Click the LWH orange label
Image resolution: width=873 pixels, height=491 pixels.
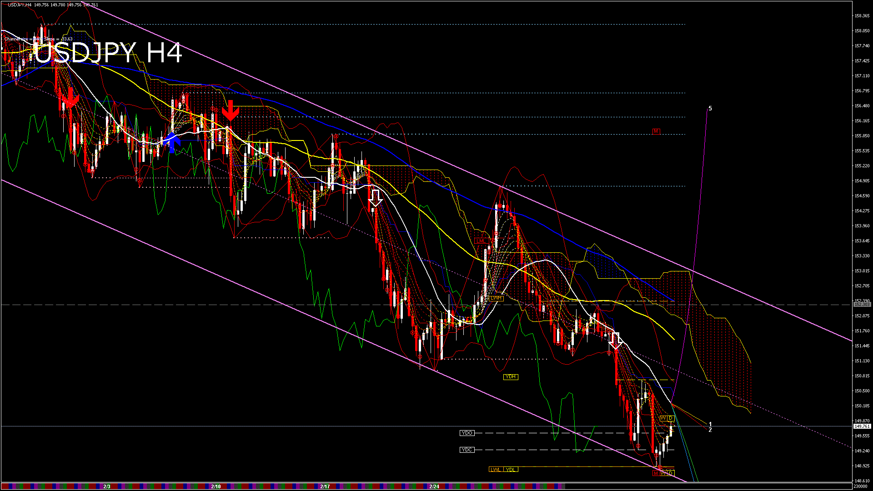(496, 298)
